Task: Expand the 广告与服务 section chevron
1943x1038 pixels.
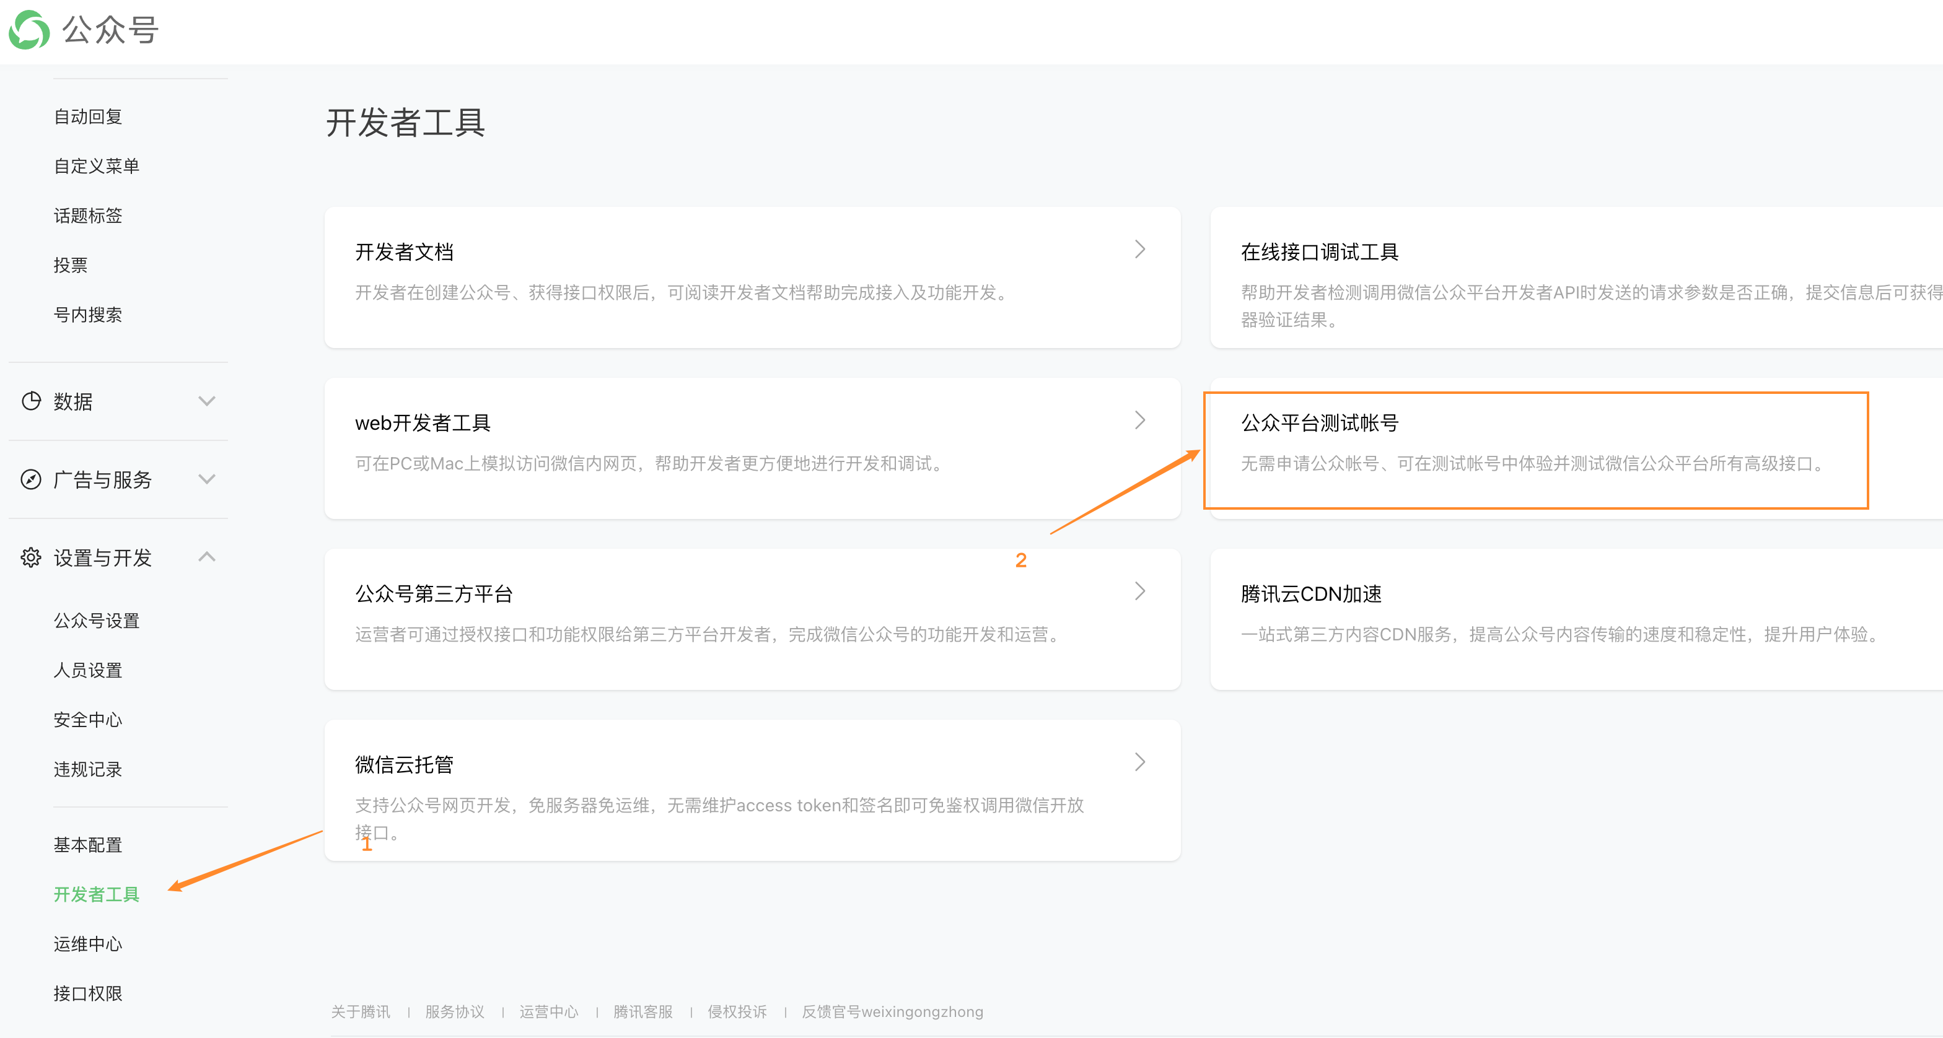Action: [207, 479]
